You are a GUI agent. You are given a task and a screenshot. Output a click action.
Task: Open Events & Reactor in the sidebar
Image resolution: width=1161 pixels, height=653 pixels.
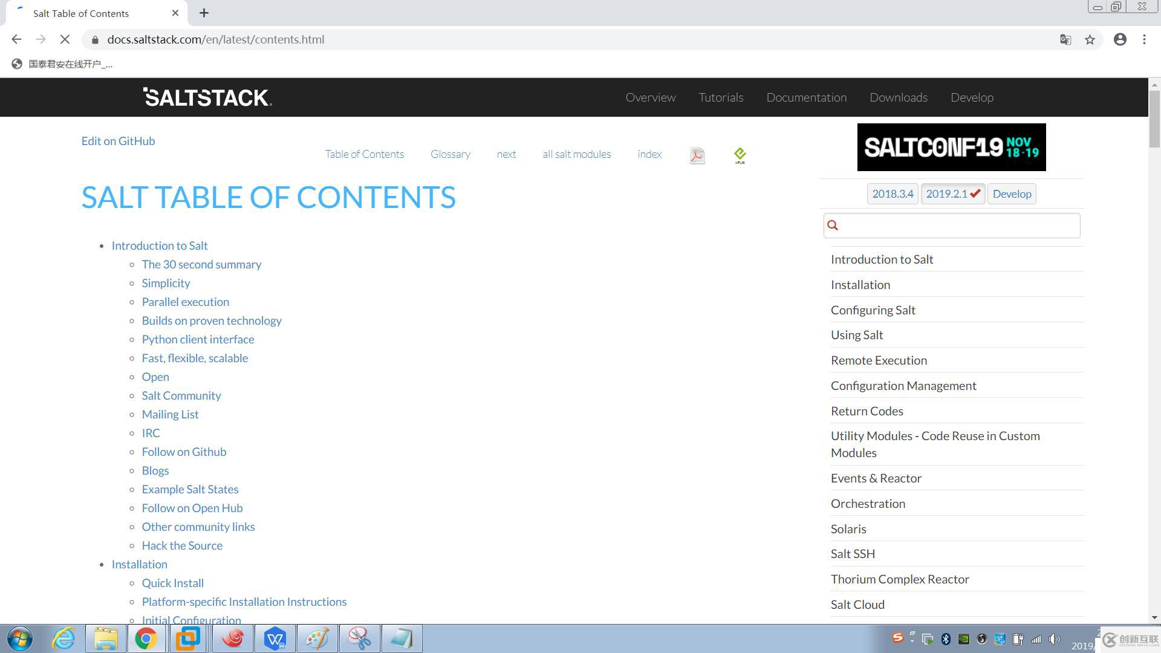tap(876, 478)
